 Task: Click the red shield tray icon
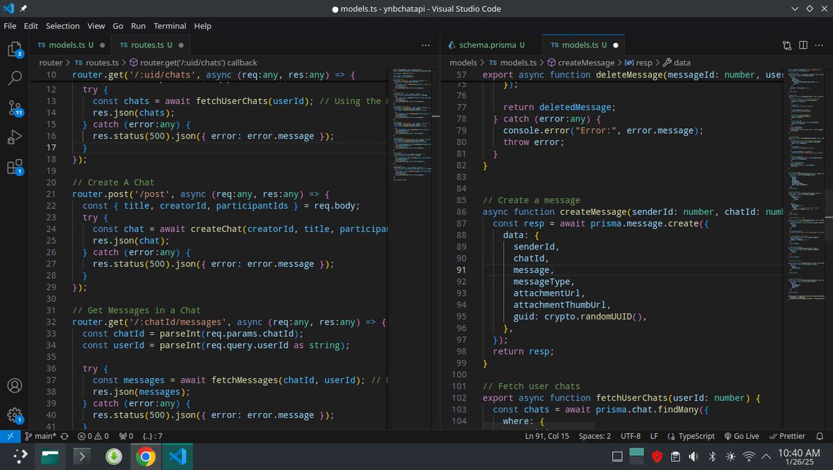(657, 456)
